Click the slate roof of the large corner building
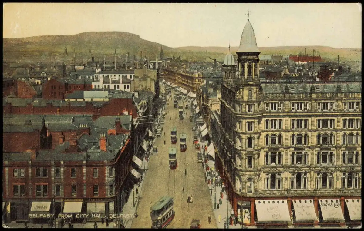364x231 pixels. coord(309,88)
